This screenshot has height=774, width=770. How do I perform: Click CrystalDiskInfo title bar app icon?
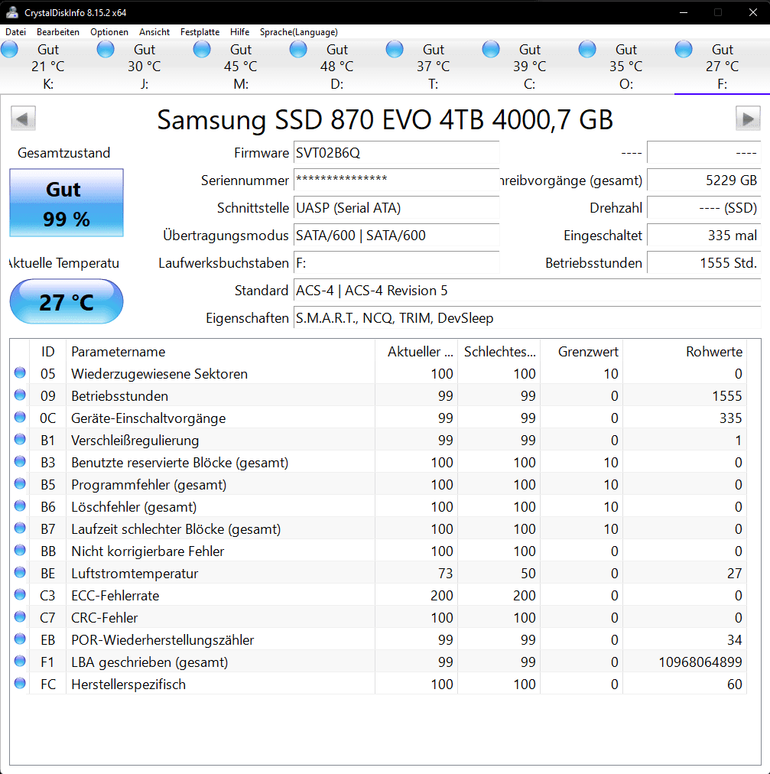tap(12, 12)
